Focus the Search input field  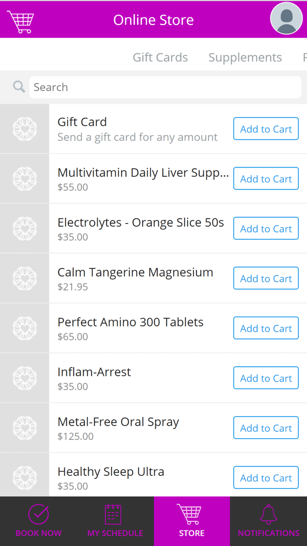[x=165, y=87]
